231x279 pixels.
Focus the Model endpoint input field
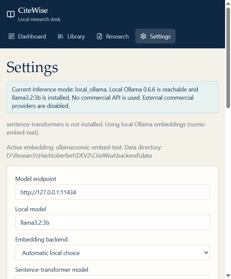click(x=113, y=192)
